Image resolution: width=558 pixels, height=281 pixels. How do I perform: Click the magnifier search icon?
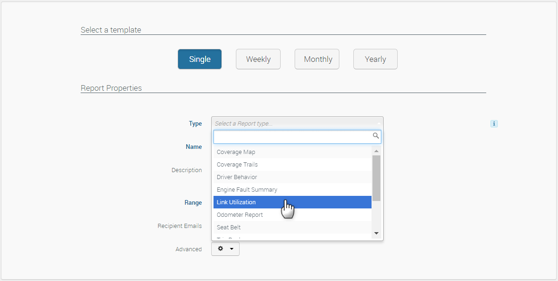[x=376, y=136]
